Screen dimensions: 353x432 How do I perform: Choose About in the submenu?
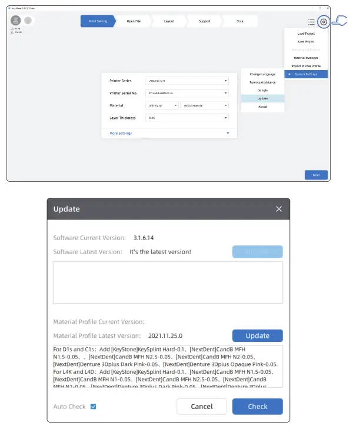click(262, 107)
